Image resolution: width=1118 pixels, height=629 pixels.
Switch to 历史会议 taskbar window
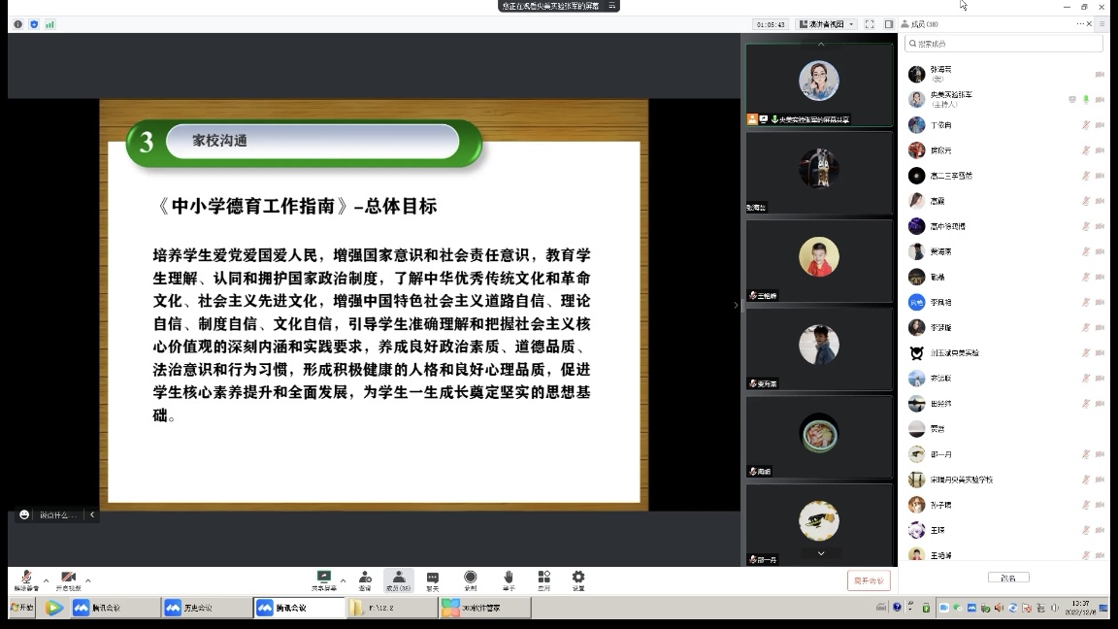tap(203, 608)
